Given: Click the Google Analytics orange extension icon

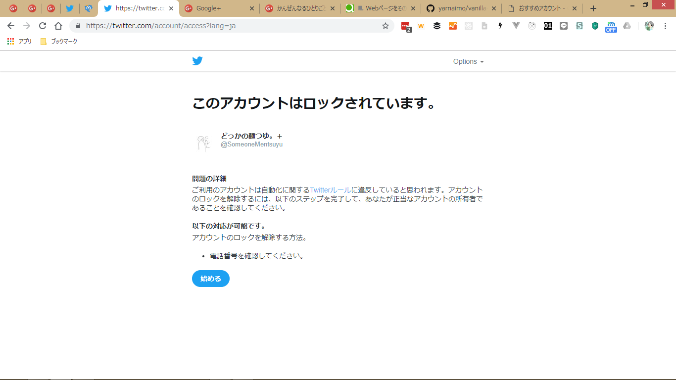Looking at the screenshot, I should point(453,26).
